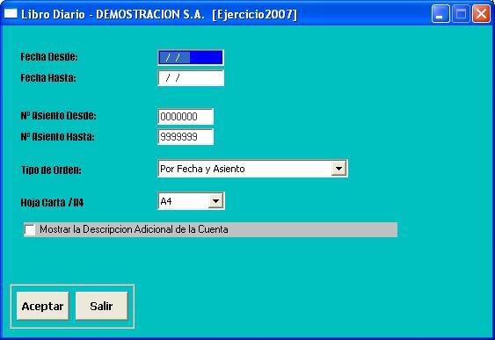
Task: Click the Fecha Desde label
Action: click(49, 57)
